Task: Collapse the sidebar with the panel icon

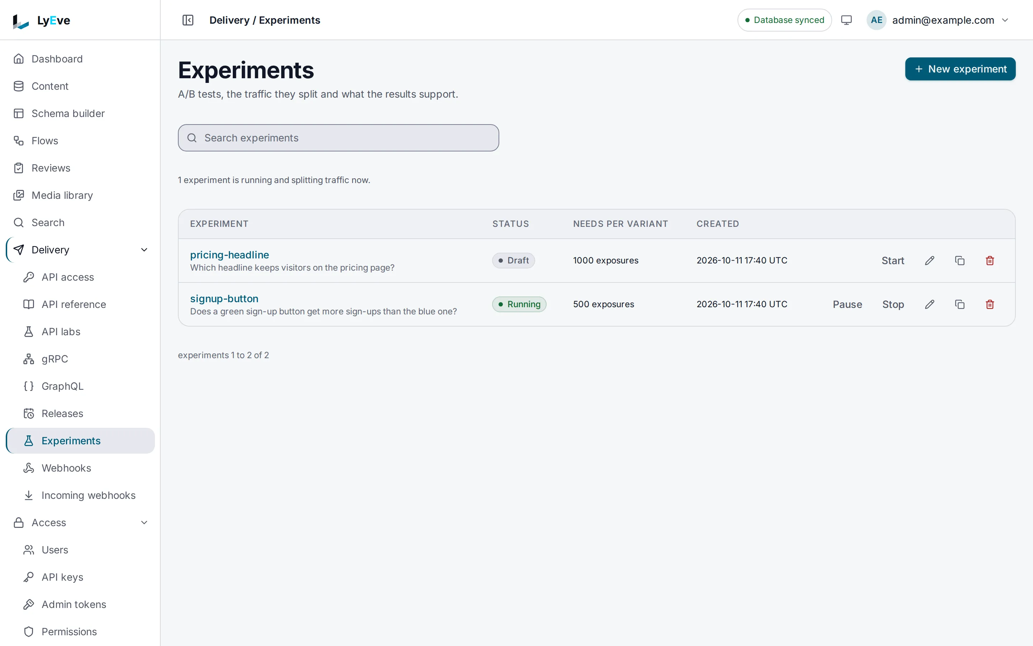Action: 188,20
